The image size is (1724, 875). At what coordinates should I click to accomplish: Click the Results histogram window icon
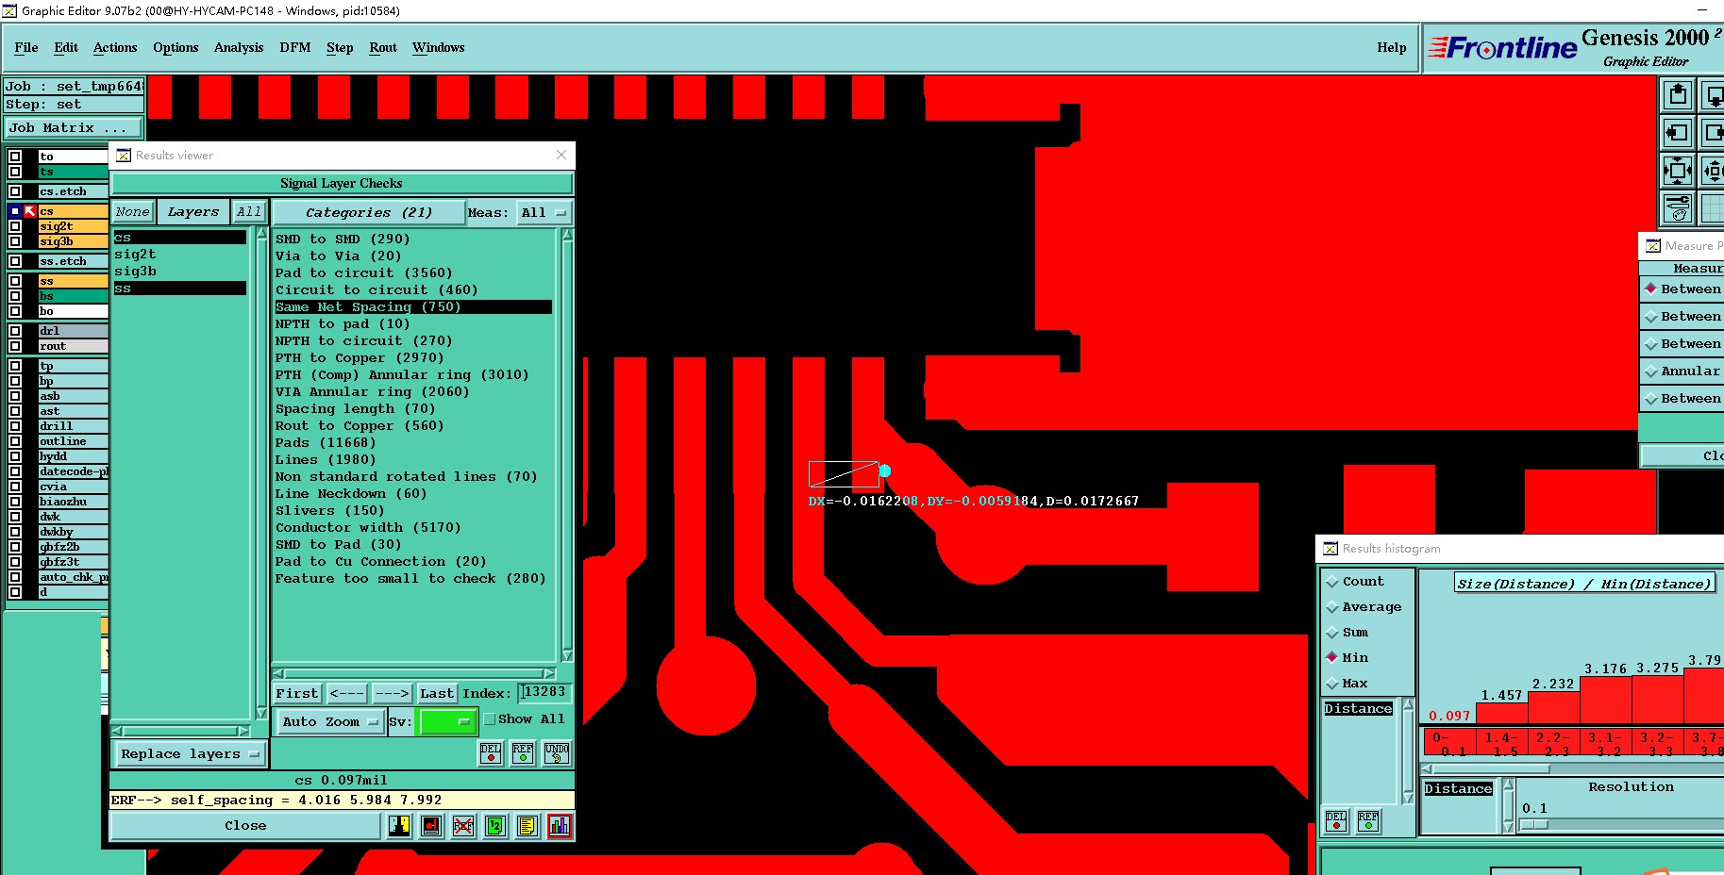point(1331,549)
